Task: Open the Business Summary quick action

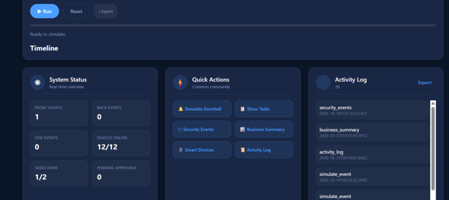Action: pyautogui.click(x=263, y=129)
